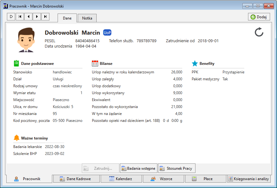This screenshot has height=188, width=277.
Task: Click the refresh arrow icon
Action: coord(259,32)
